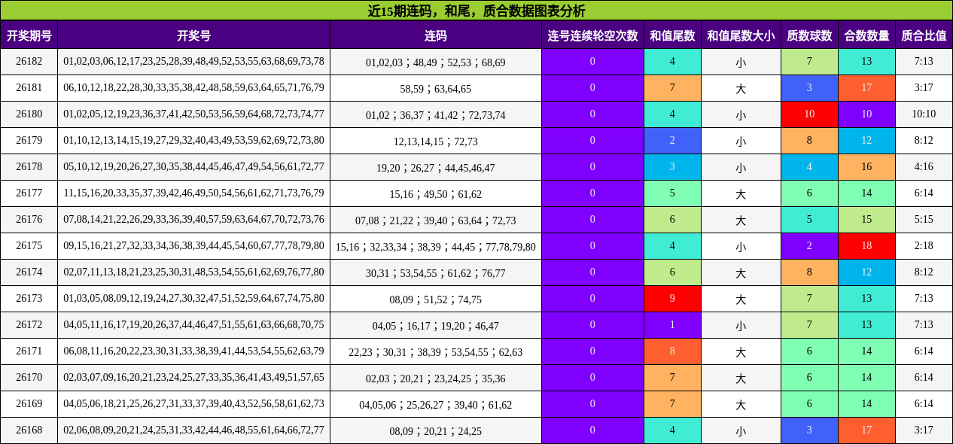The height and width of the screenshot is (444, 953).
Task: Select issue number 26175
Action: coord(29,246)
